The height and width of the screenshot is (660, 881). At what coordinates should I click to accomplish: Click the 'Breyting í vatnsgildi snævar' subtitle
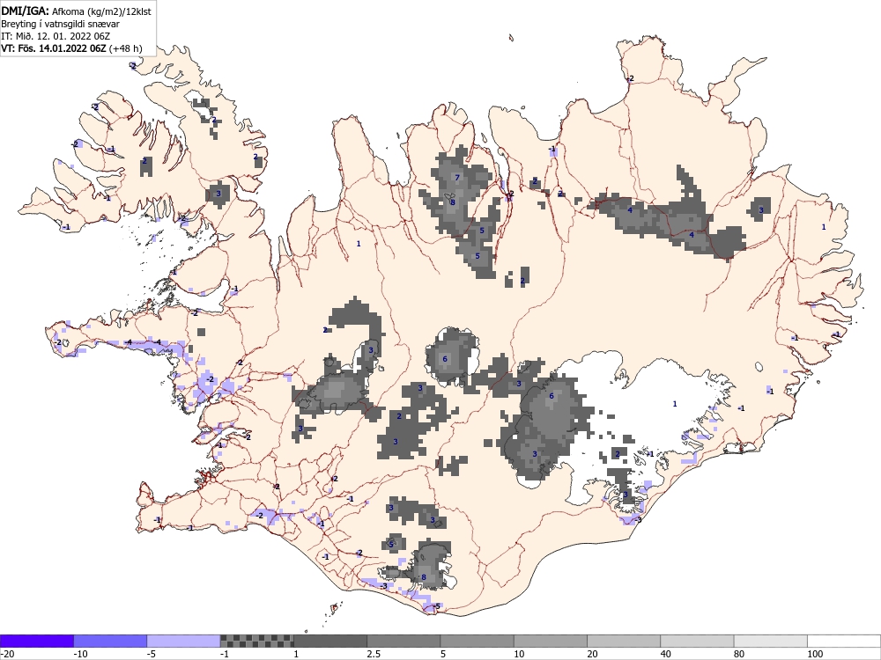click(60, 24)
